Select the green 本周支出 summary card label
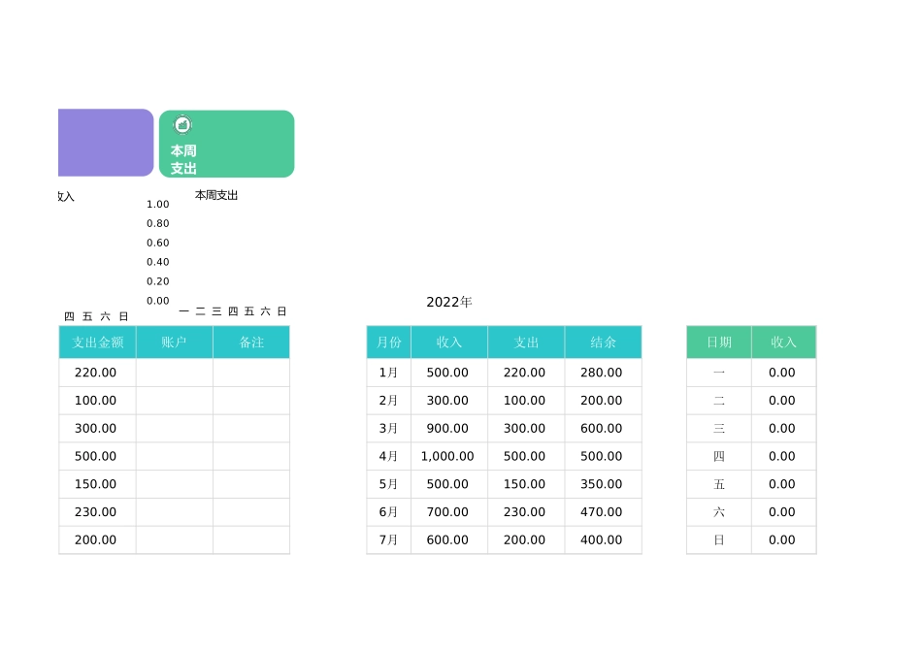Viewport: 922px width, 652px height. pyautogui.click(x=183, y=160)
